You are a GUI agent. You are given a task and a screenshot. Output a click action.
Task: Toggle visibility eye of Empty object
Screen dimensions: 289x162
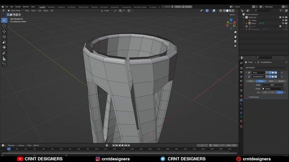pyautogui.click(x=283, y=20)
